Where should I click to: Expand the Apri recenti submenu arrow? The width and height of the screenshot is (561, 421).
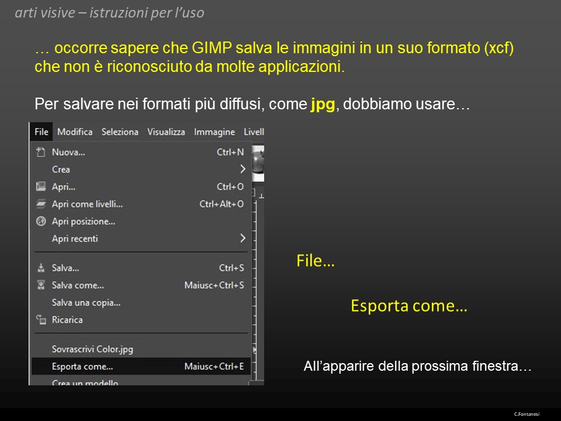pyautogui.click(x=243, y=238)
